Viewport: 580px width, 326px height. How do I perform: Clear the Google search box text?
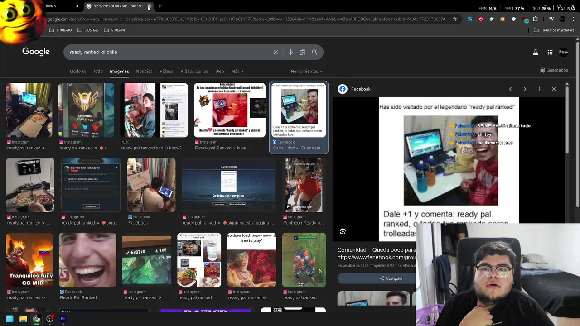click(x=275, y=52)
